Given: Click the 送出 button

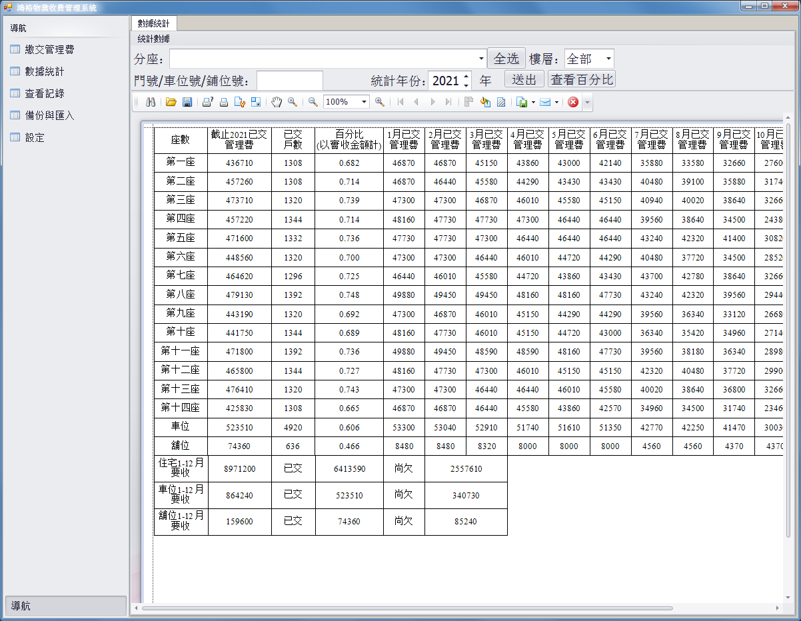Looking at the screenshot, I should click(524, 80).
